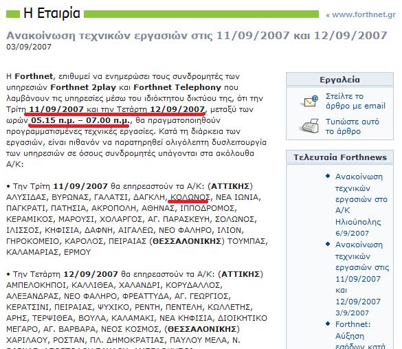Click the bold time range 05.15 π.μ. – 07.00 π.μ.
This screenshot has width=402, height=349.
[81, 120]
